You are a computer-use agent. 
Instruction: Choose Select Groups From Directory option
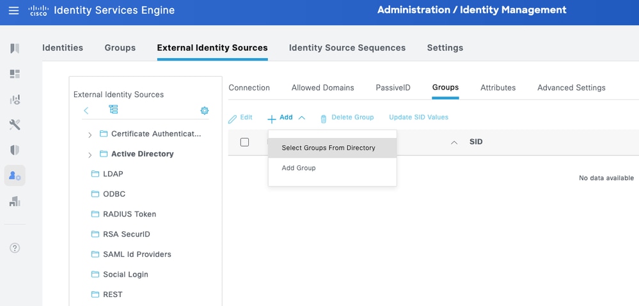(x=328, y=148)
